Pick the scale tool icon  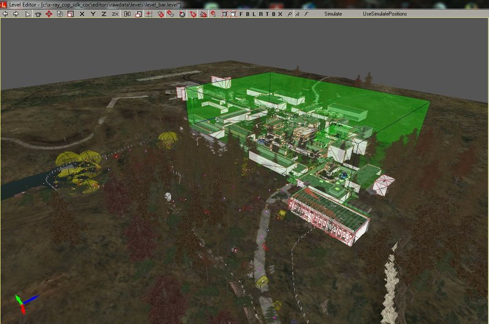pos(69,13)
